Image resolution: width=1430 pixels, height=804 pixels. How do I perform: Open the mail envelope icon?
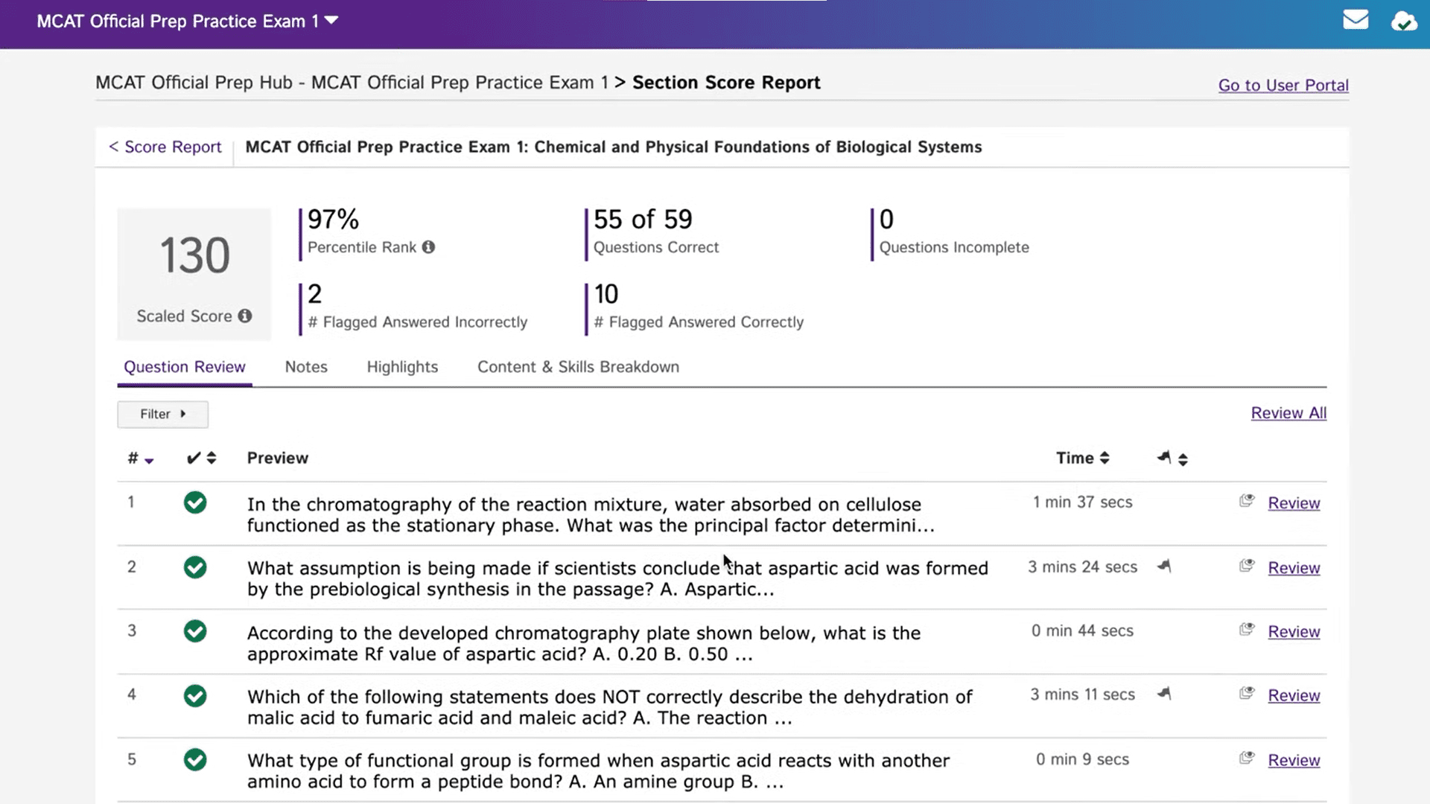[x=1355, y=20]
